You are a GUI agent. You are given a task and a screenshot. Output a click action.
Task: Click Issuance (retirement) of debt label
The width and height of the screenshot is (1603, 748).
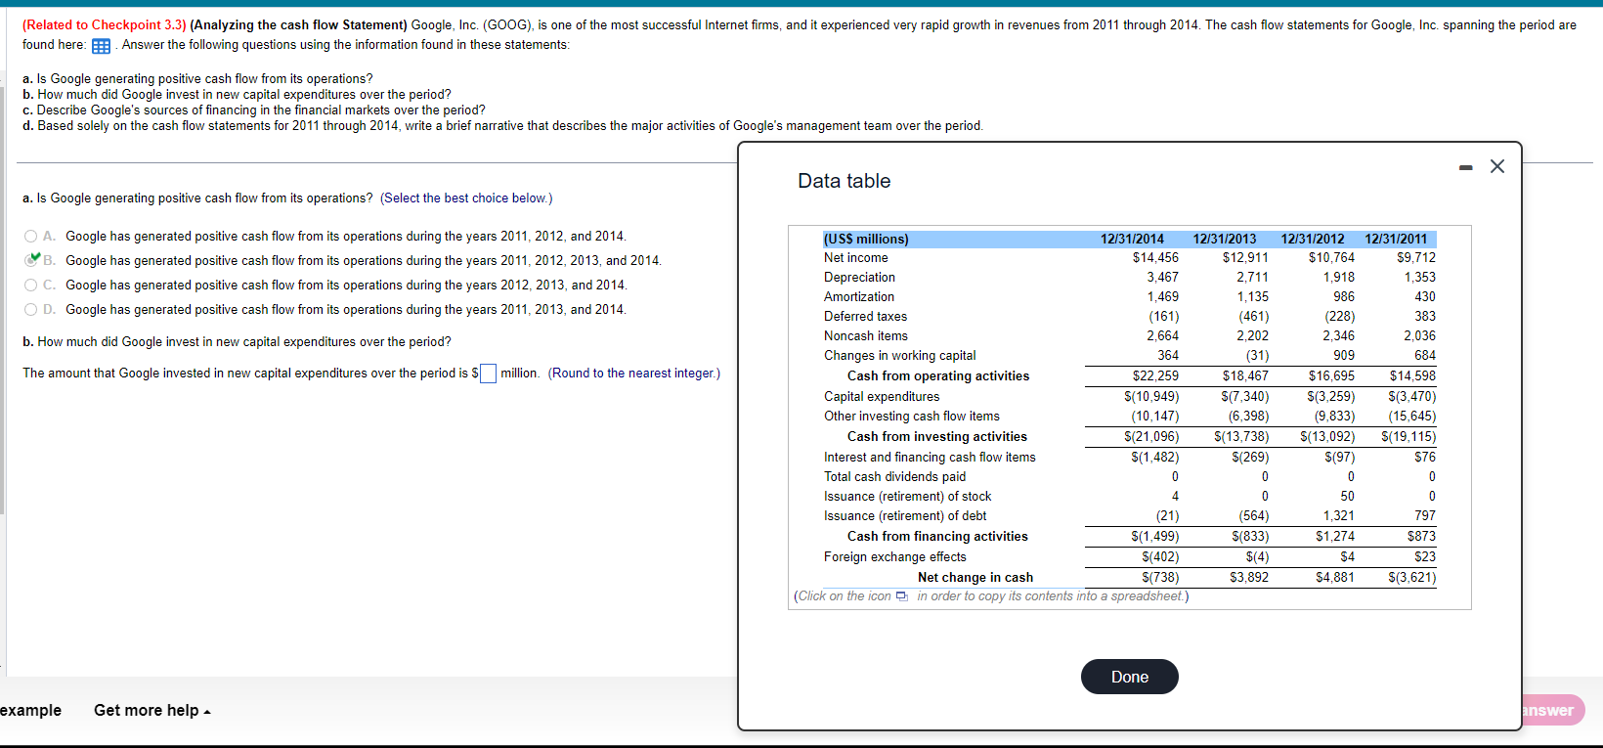click(905, 516)
